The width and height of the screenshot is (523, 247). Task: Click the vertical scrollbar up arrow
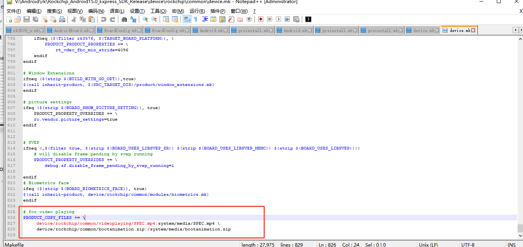(x=520, y=38)
